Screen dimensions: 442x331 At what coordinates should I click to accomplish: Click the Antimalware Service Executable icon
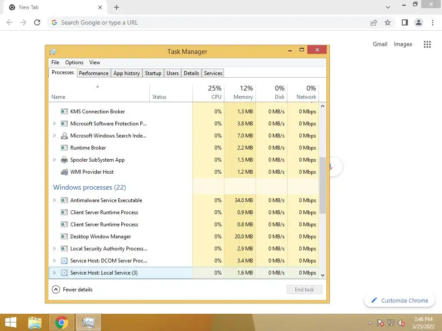click(x=64, y=200)
